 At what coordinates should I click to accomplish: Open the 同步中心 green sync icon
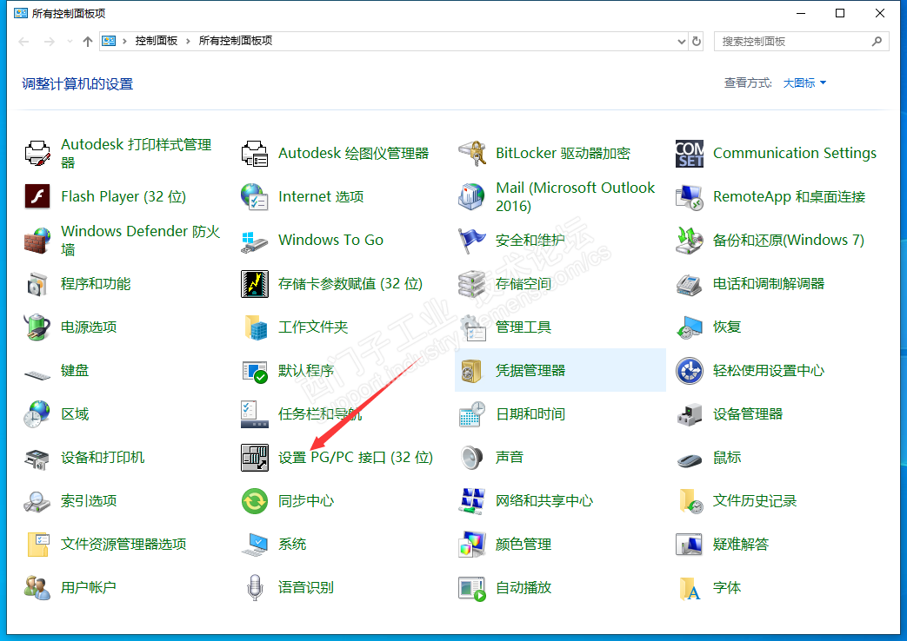255,500
